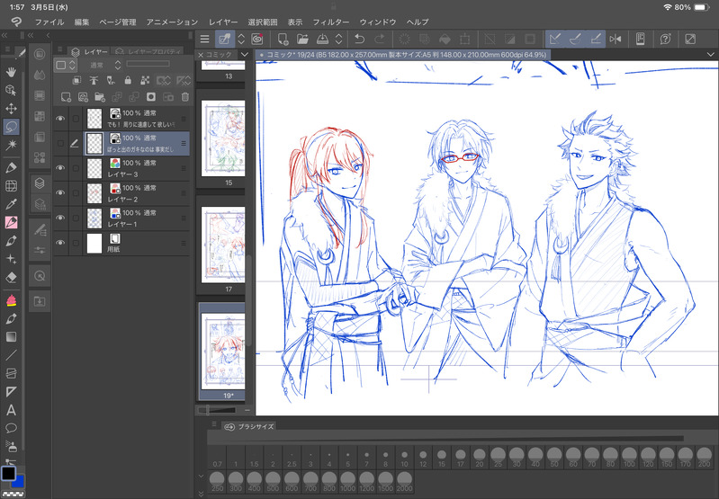
Task: Open the palette color dropdown in Layer panel
Action: (x=66, y=65)
